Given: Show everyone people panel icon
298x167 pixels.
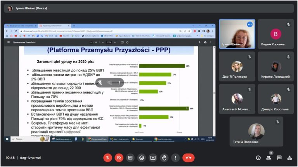Looking at the screenshot, I should [269, 158].
